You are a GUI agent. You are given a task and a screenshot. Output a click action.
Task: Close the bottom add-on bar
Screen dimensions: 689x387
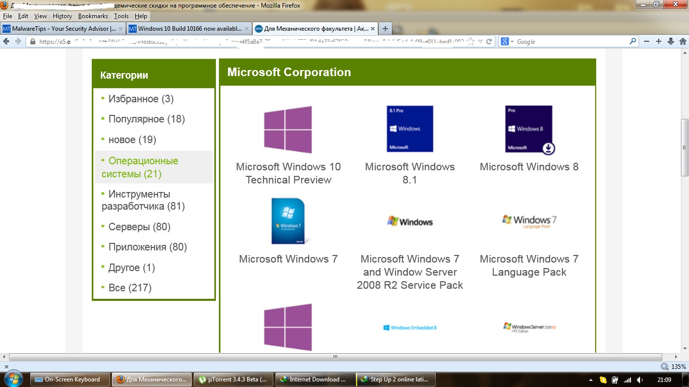point(6,366)
